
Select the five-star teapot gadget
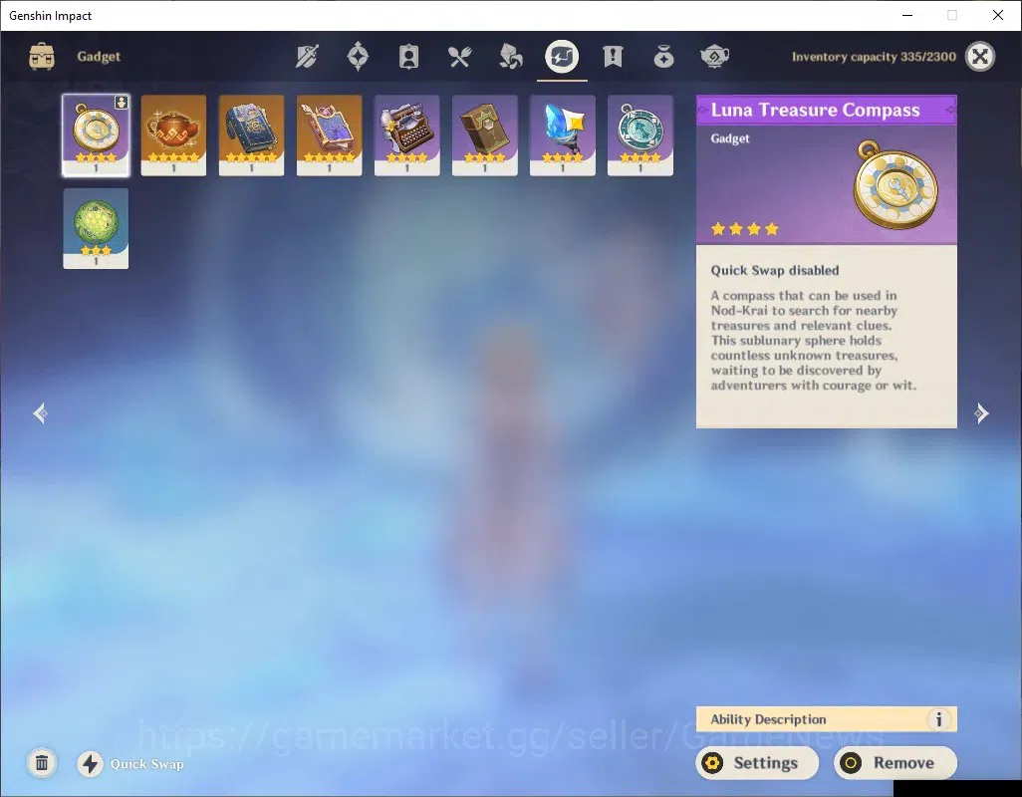(173, 135)
